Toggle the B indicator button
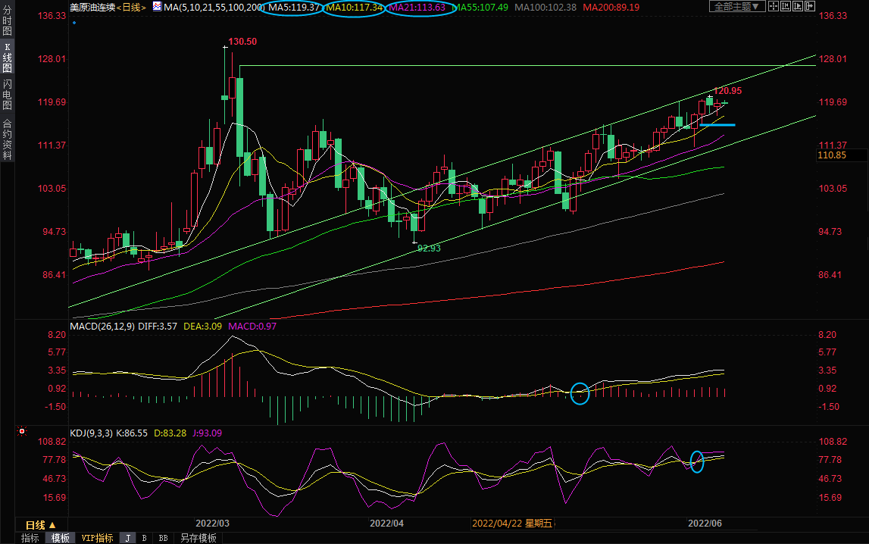The image size is (869, 544). [x=144, y=538]
